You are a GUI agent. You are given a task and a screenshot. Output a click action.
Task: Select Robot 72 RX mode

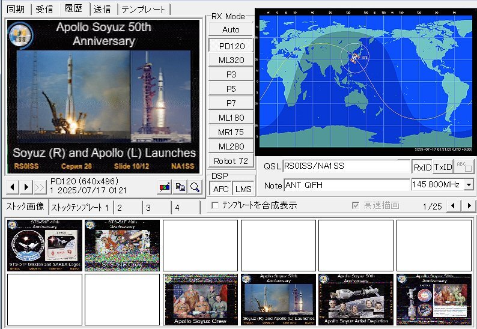pos(231,161)
